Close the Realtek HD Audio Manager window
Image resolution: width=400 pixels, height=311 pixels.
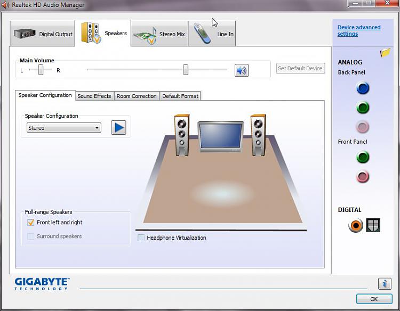pos(387,3)
